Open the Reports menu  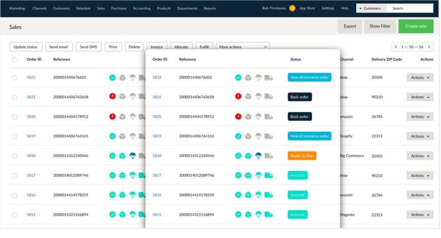[x=210, y=8]
